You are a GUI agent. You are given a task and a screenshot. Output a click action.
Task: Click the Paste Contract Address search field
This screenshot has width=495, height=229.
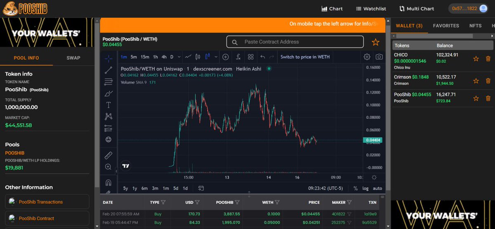point(295,42)
